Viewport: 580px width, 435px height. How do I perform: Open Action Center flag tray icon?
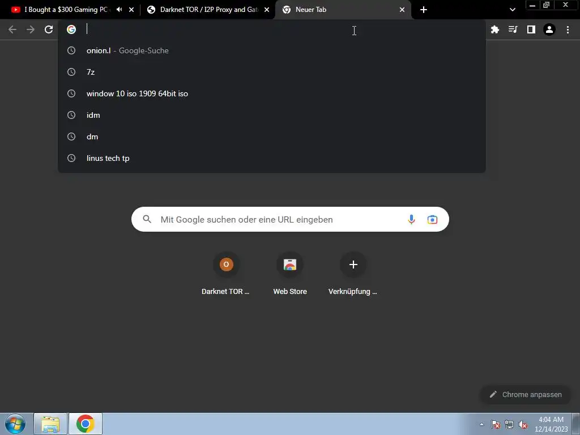[x=496, y=424]
